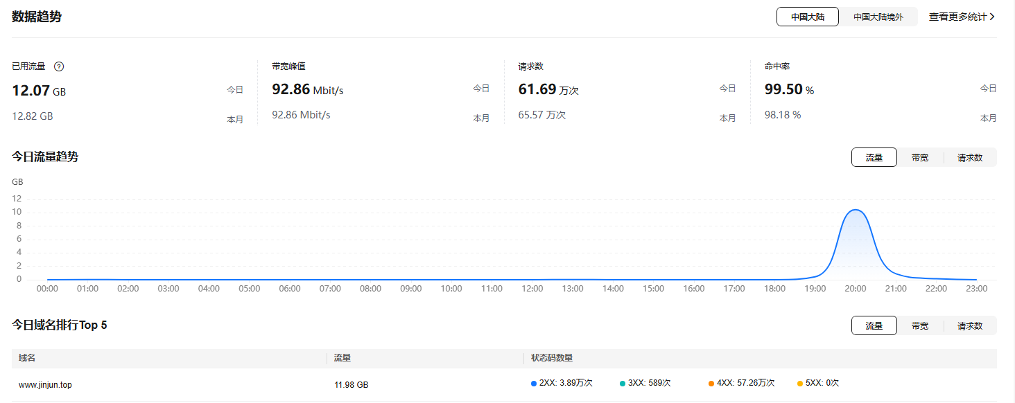1015x403 pixels.
Task: Click the teal 3XX status code dot
Action: tap(623, 384)
